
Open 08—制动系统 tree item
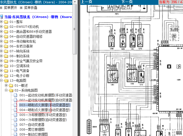click(19, 56)
